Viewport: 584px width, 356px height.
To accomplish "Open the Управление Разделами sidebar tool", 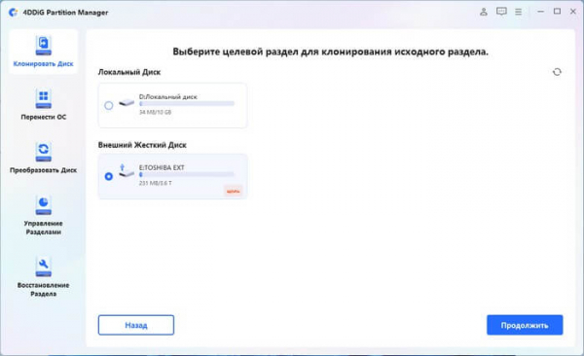I will pyautogui.click(x=43, y=216).
